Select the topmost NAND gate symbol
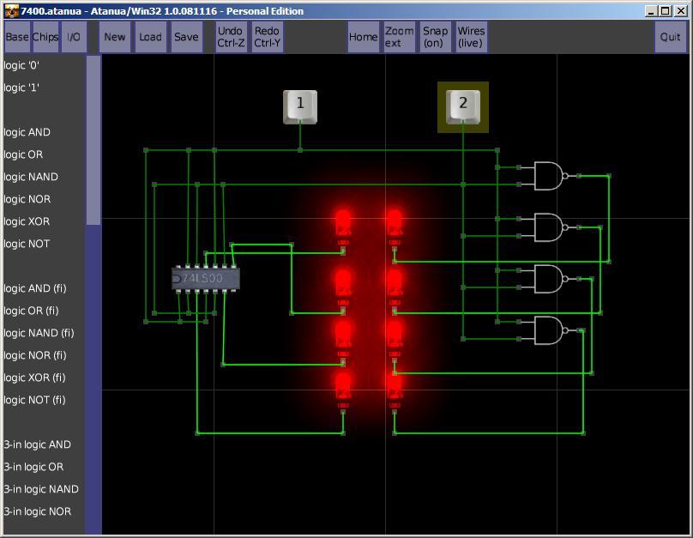The width and height of the screenshot is (693, 538). click(551, 176)
